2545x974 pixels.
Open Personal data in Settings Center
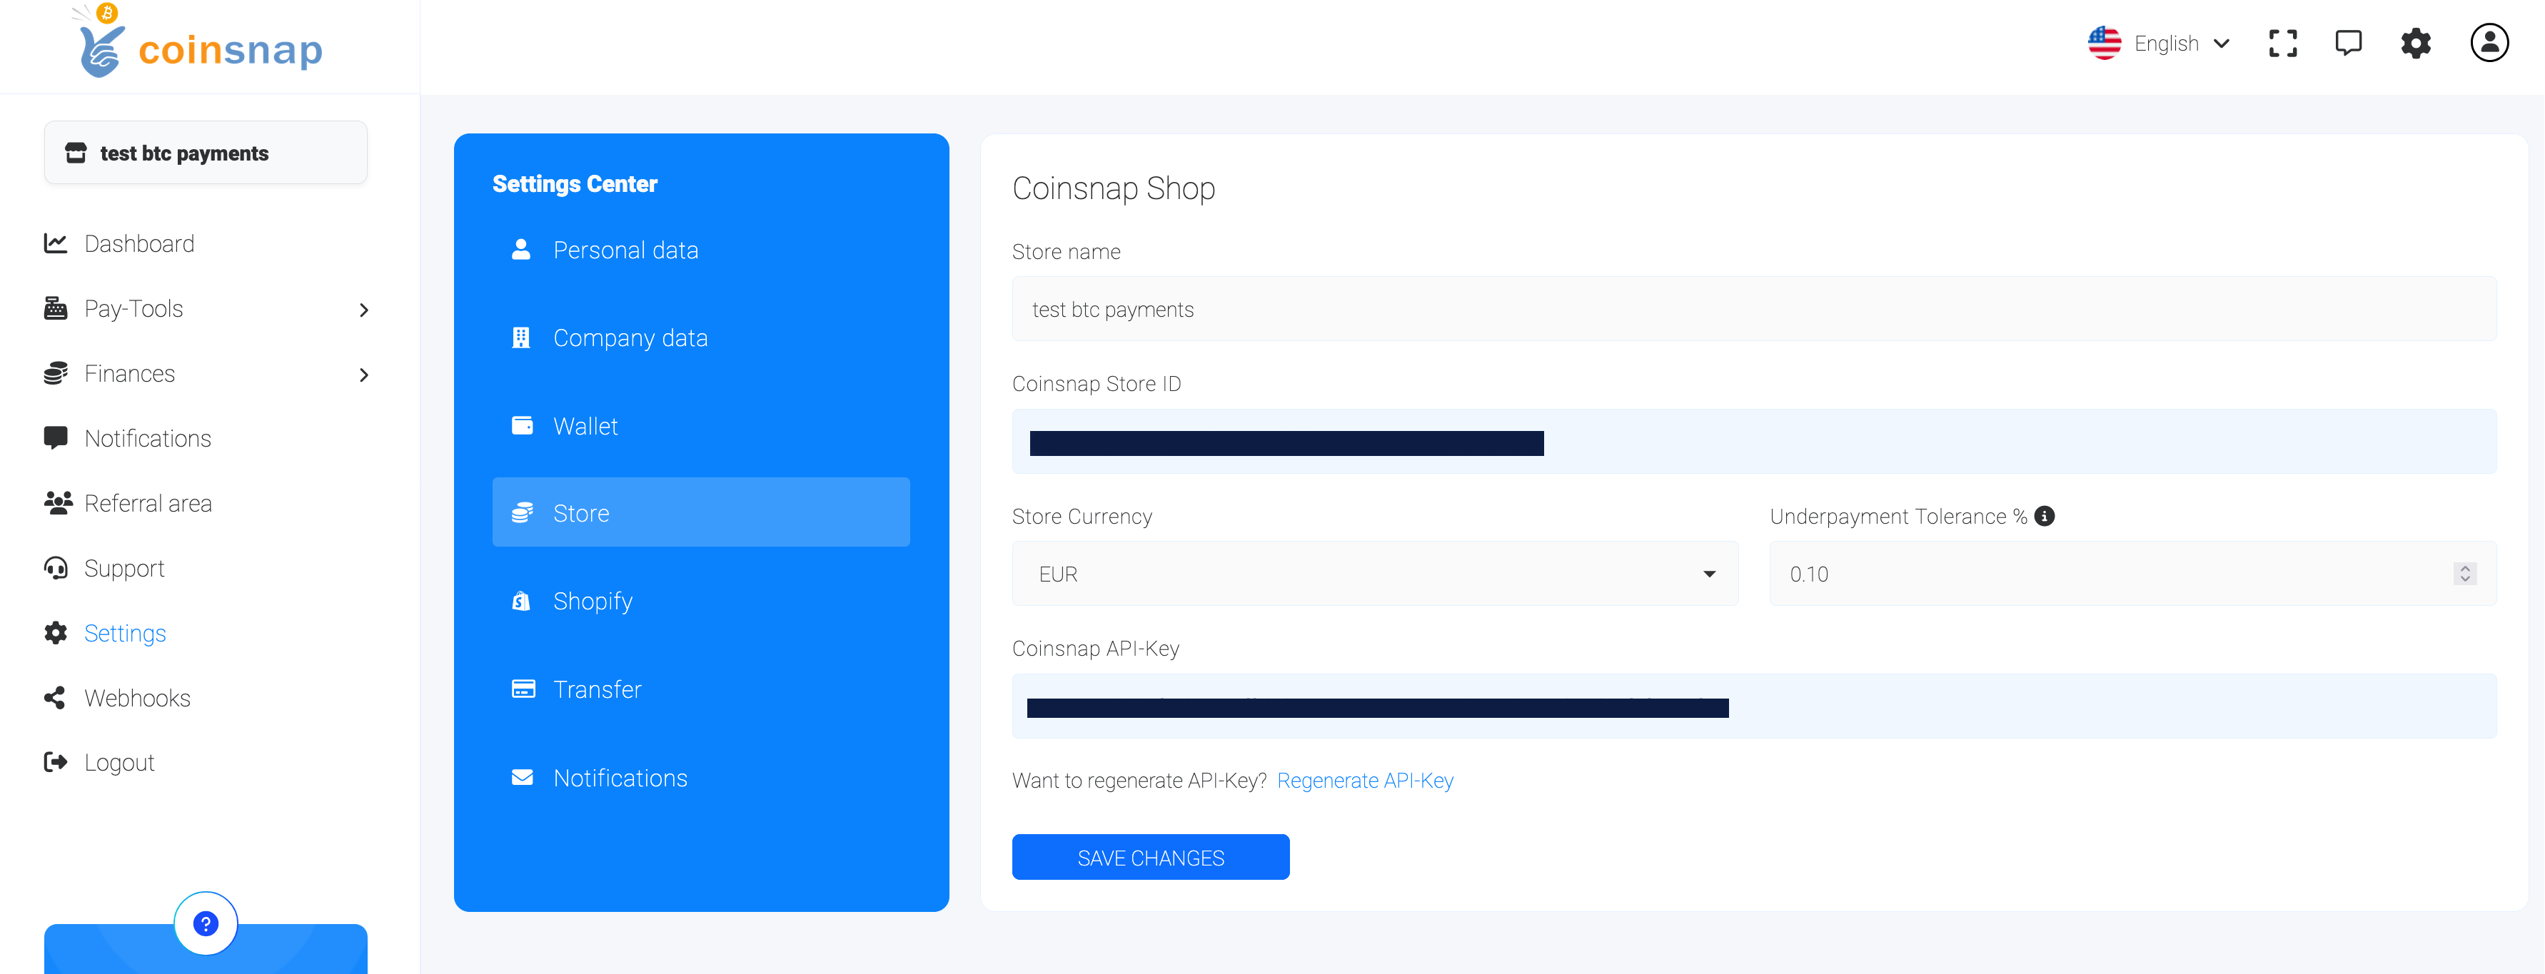pyautogui.click(x=626, y=250)
